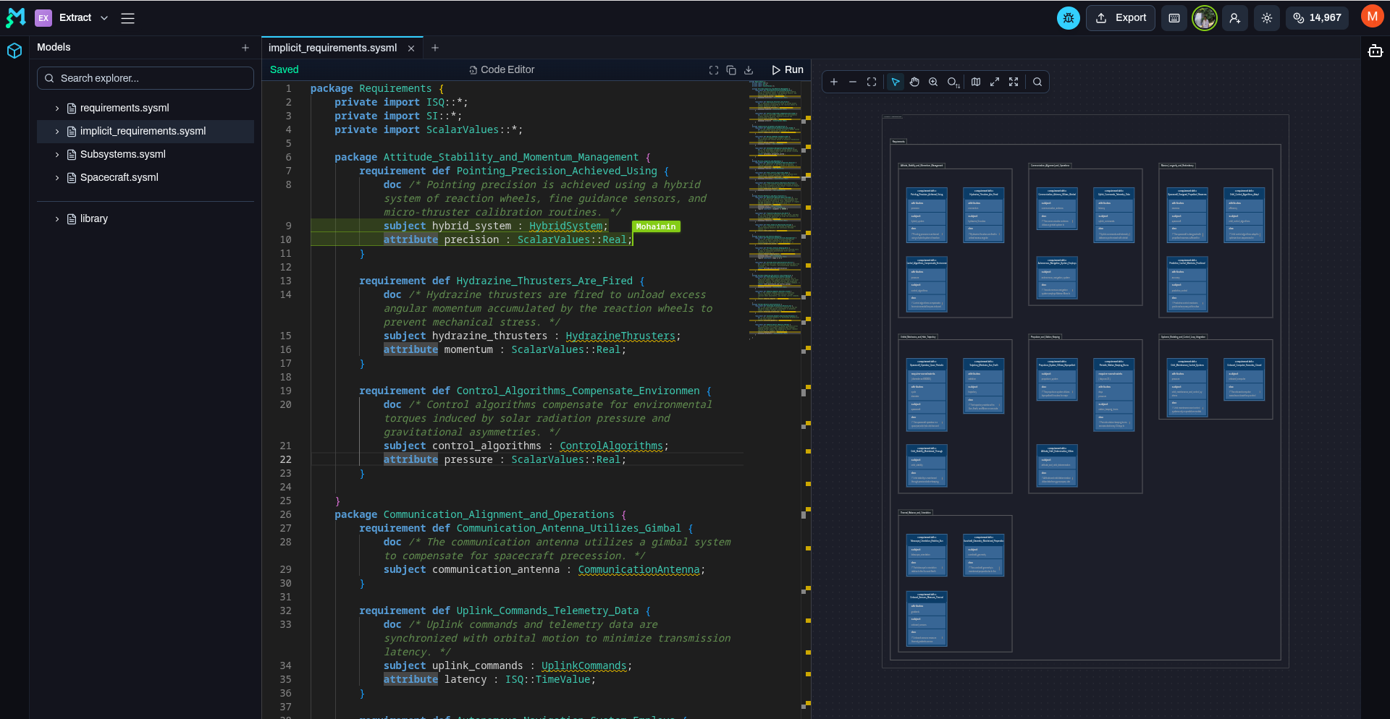Fit diagram to view

point(872,82)
